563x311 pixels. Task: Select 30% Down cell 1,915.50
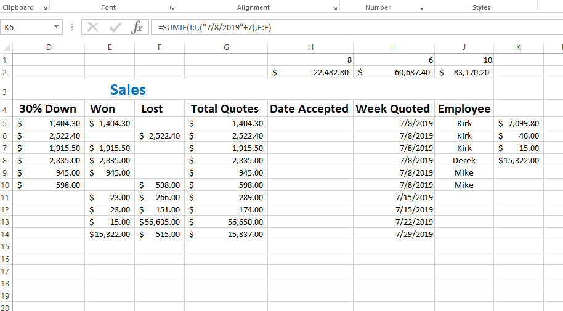(49, 148)
